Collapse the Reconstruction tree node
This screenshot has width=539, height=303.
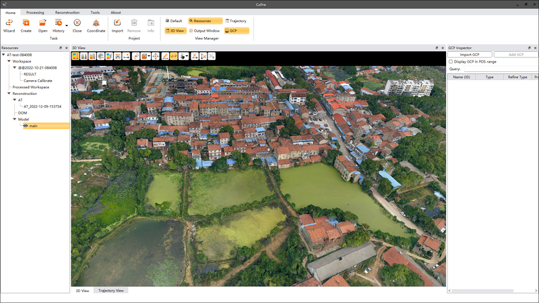click(x=9, y=94)
